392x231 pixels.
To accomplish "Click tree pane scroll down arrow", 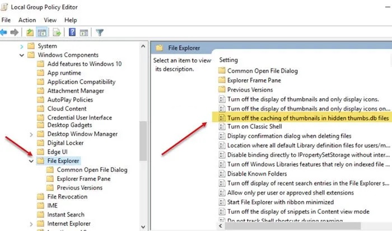I will point(143,227).
